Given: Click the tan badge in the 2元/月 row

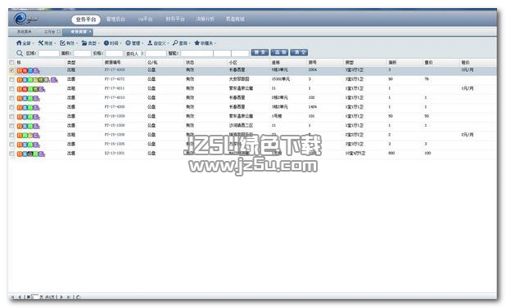Looking at the screenshot, I should pyautogui.click(x=30, y=135).
